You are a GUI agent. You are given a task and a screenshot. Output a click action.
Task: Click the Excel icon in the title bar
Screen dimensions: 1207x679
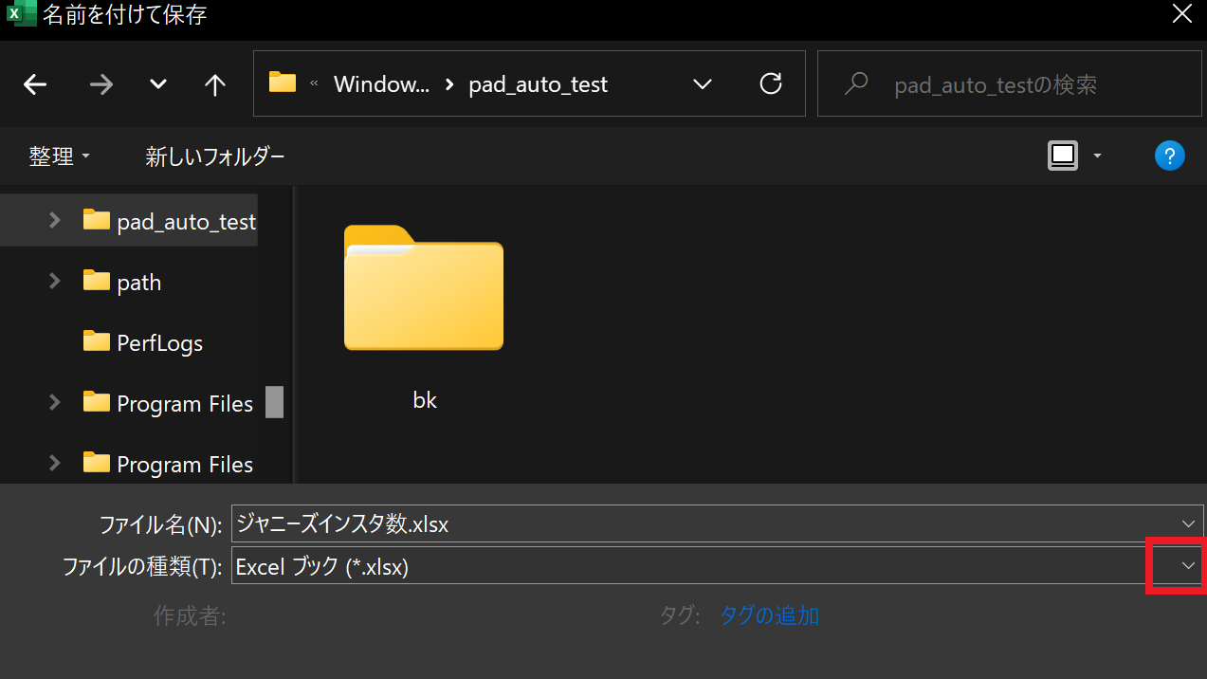pos(19,14)
